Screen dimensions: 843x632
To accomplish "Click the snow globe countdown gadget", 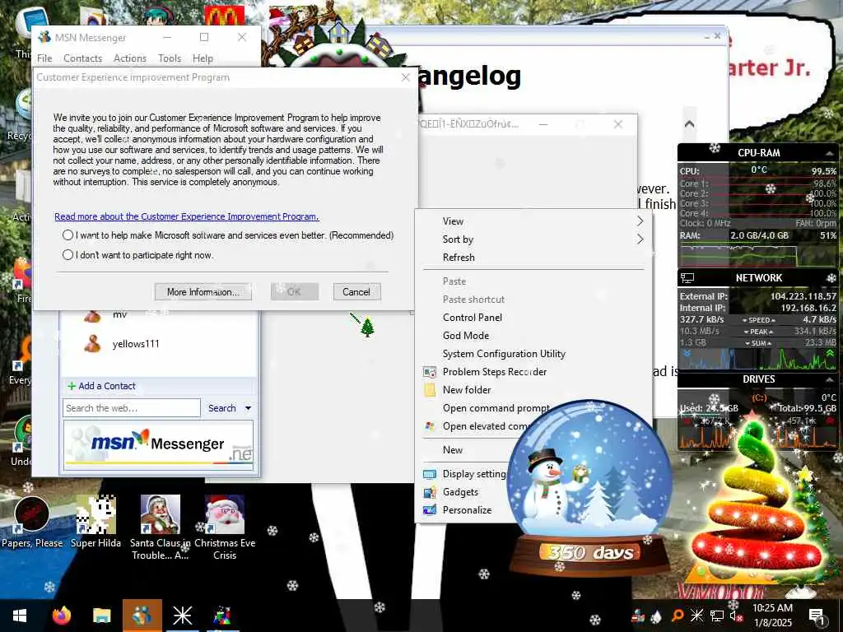I will tap(590, 486).
